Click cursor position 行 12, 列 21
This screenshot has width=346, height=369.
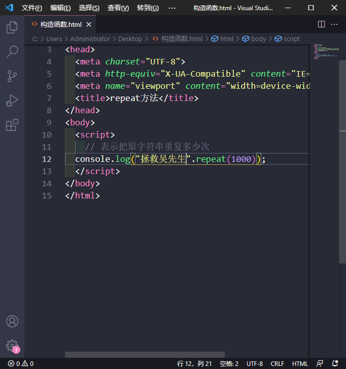click(x=194, y=363)
